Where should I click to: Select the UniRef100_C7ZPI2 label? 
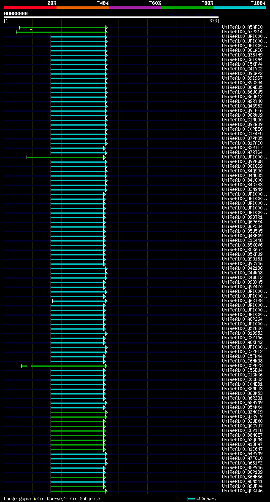click(x=242, y=352)
